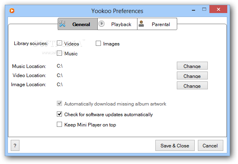This screenshot has height=164, width=238.
Task: Maximize the Yookoo Preferences window
Action: coord(204,9)
